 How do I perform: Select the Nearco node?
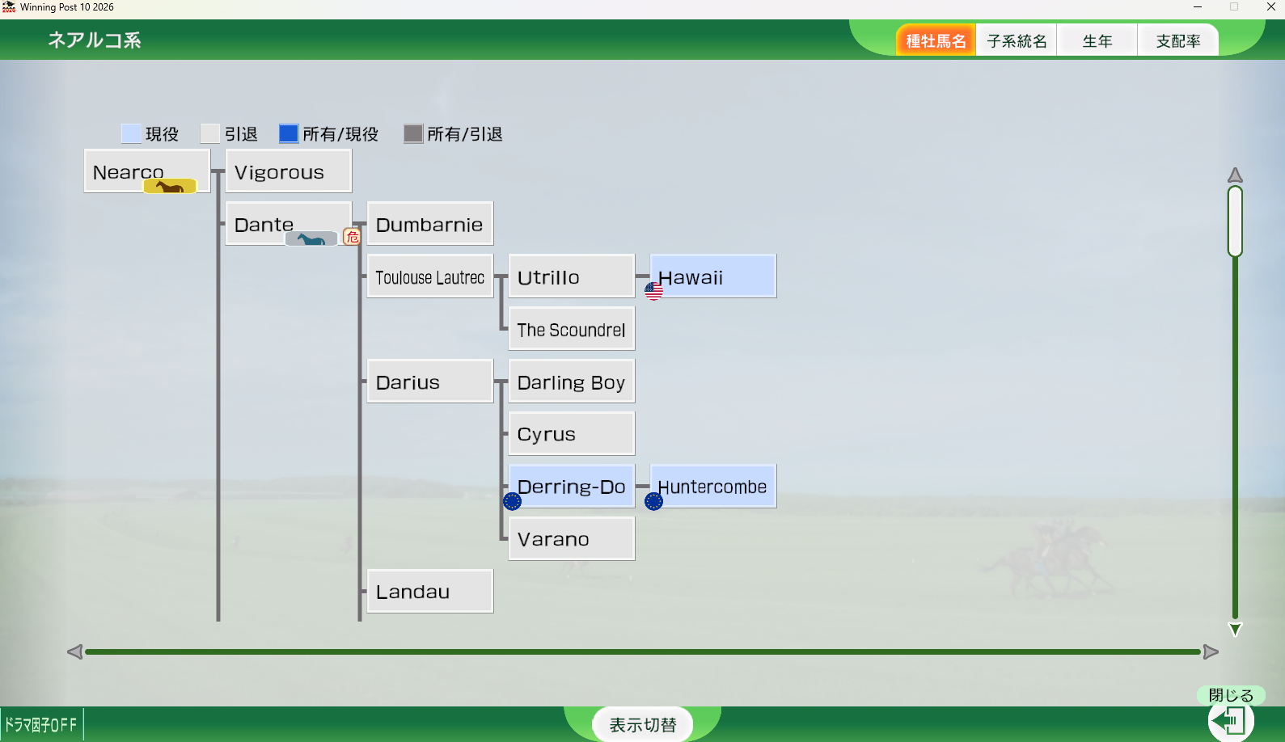147,171
